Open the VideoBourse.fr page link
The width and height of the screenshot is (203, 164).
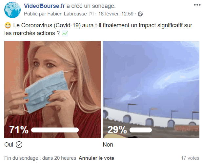[x=44, y=6]
